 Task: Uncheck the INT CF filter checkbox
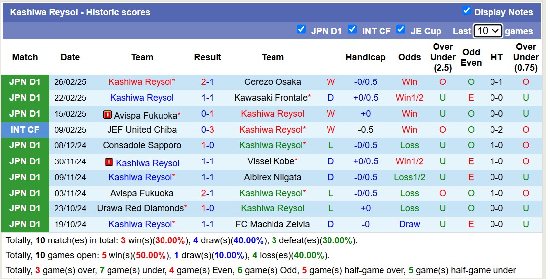(352, 29)
